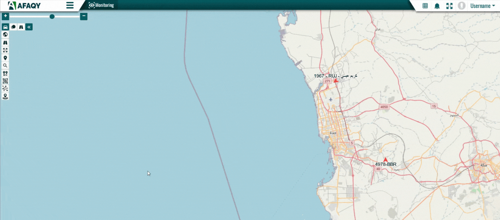
Task: Click the map zoom slider handle
Action: (52, 16)
